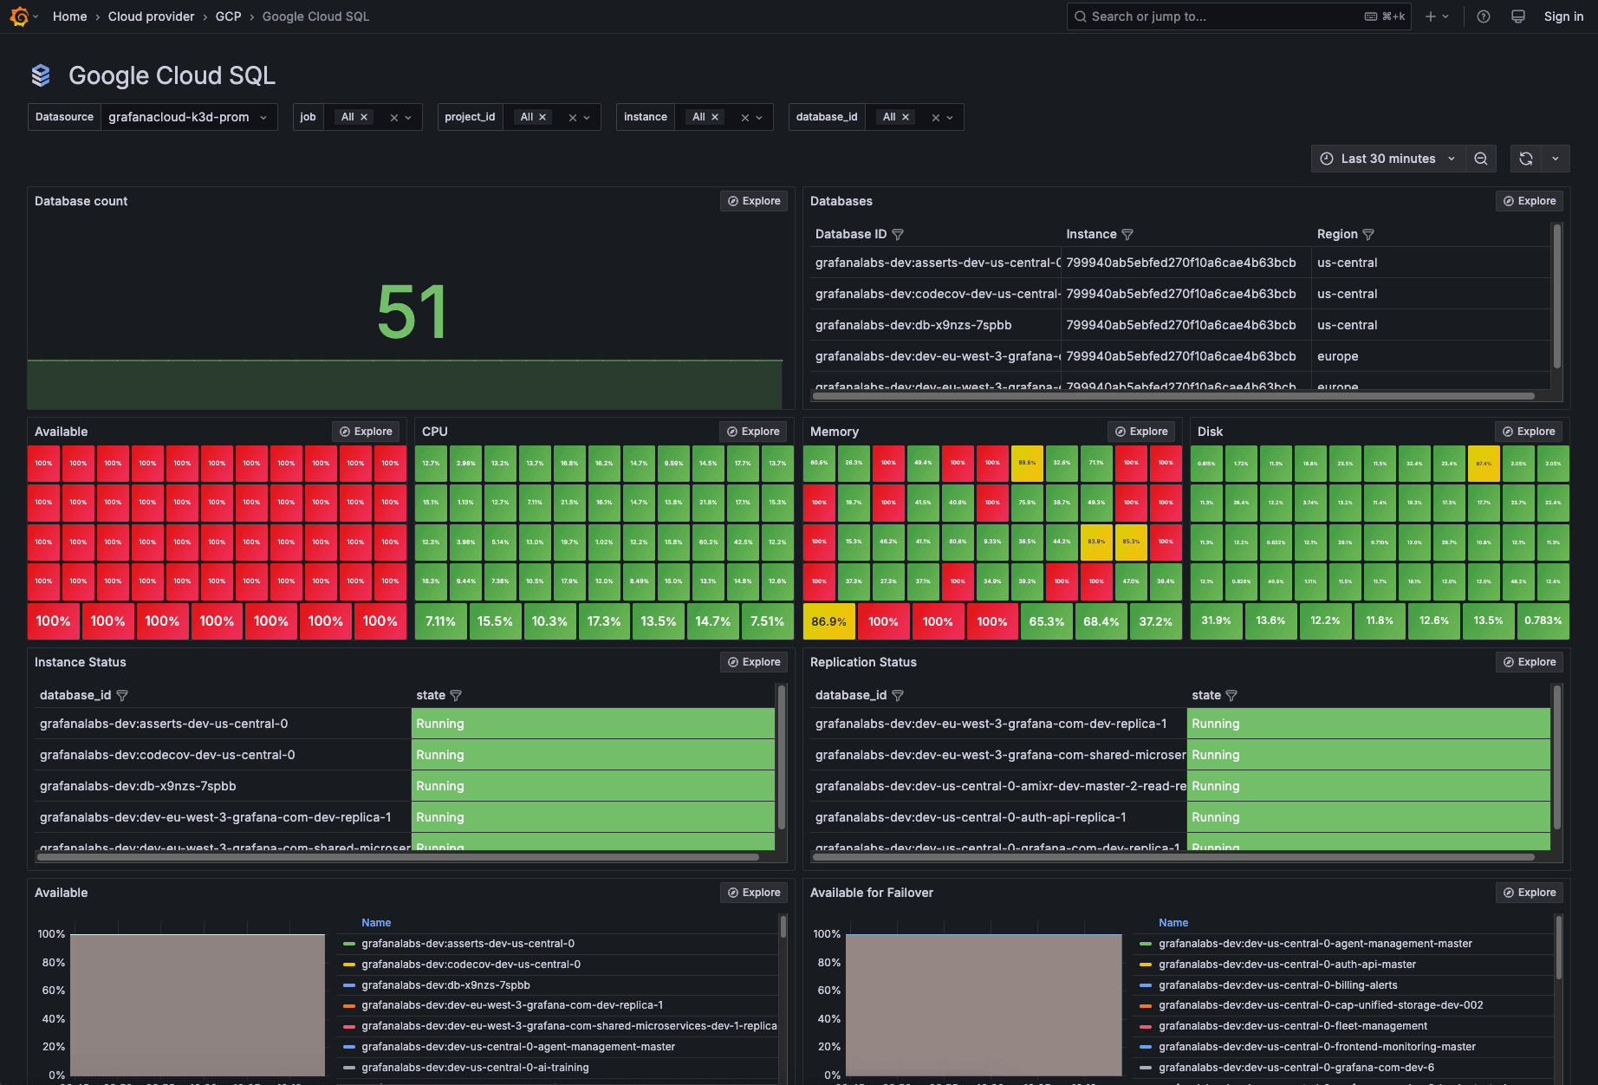Expand the auto-refresh interval chevron
This screenshot has height=1085, width=1598.
(x=1556, y=159)
